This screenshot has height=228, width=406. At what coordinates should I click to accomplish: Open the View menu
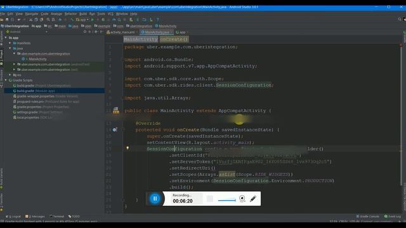pyautogui.click(x=19, y=14)
